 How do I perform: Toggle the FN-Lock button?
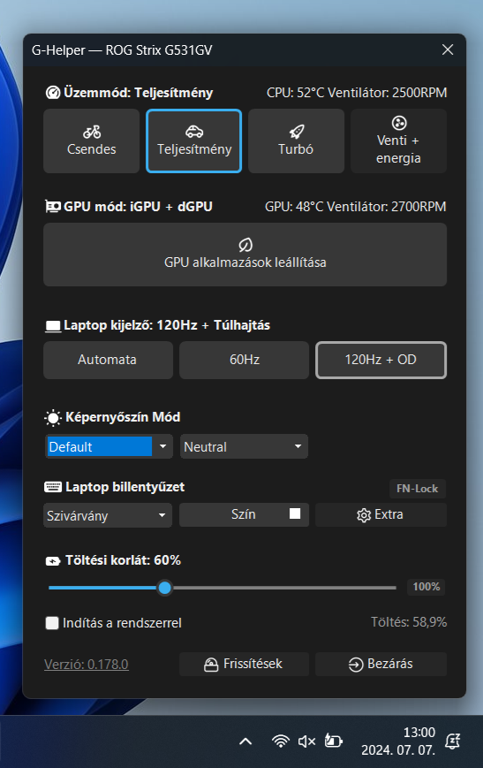click(418, 489)
